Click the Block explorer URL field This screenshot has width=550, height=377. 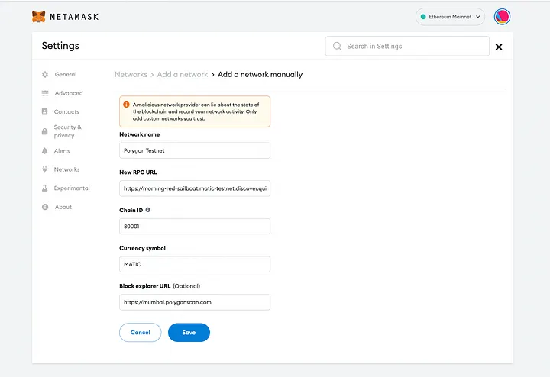195,302
